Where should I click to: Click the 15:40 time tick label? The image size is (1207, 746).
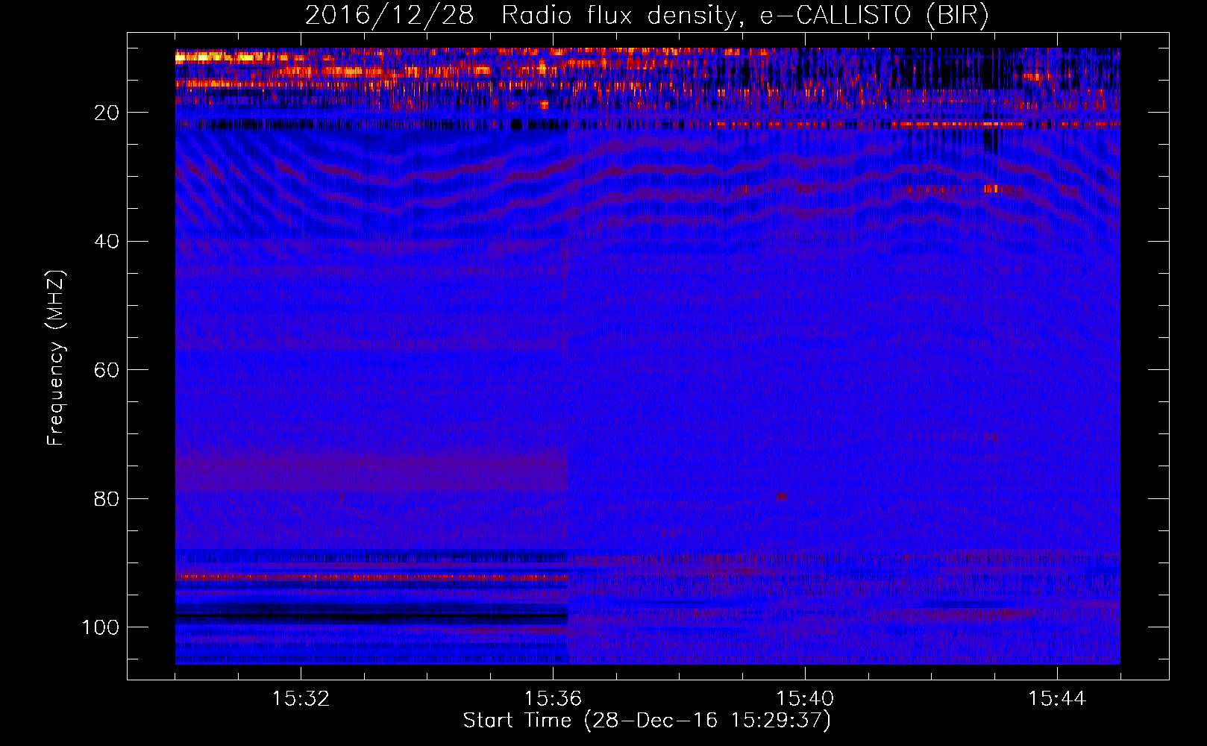click(805, 699)
